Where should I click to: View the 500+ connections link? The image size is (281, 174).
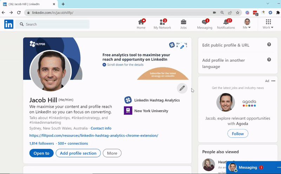73,143
